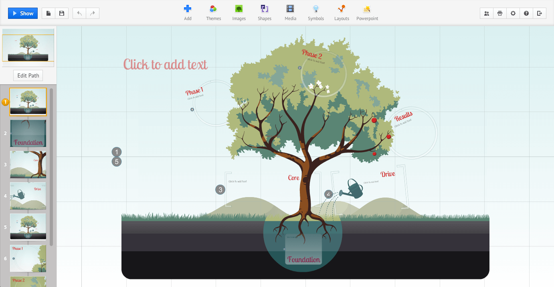Select the white flowers on the tree
Viewport: 554px width, 287px height.
click(x=319, y=86)
